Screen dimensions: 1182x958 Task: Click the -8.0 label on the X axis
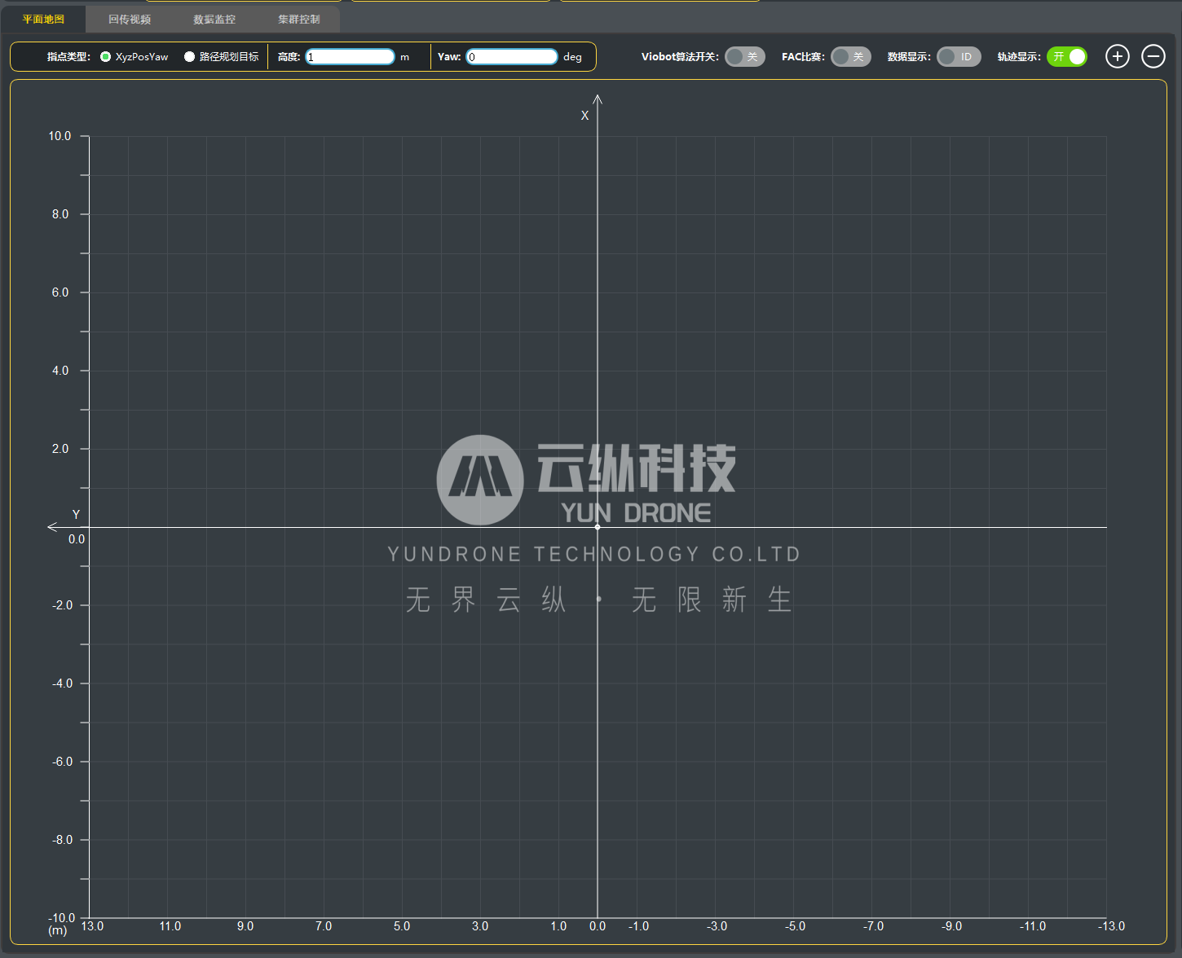coord(62,840)
